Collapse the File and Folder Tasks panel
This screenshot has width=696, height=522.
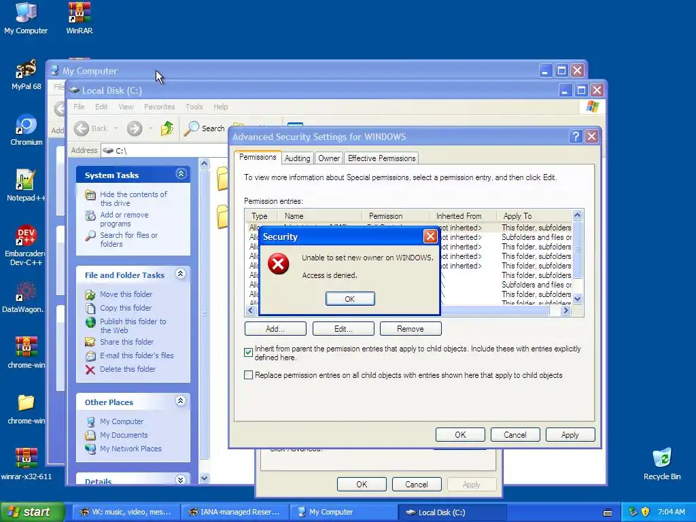point(181,273)
